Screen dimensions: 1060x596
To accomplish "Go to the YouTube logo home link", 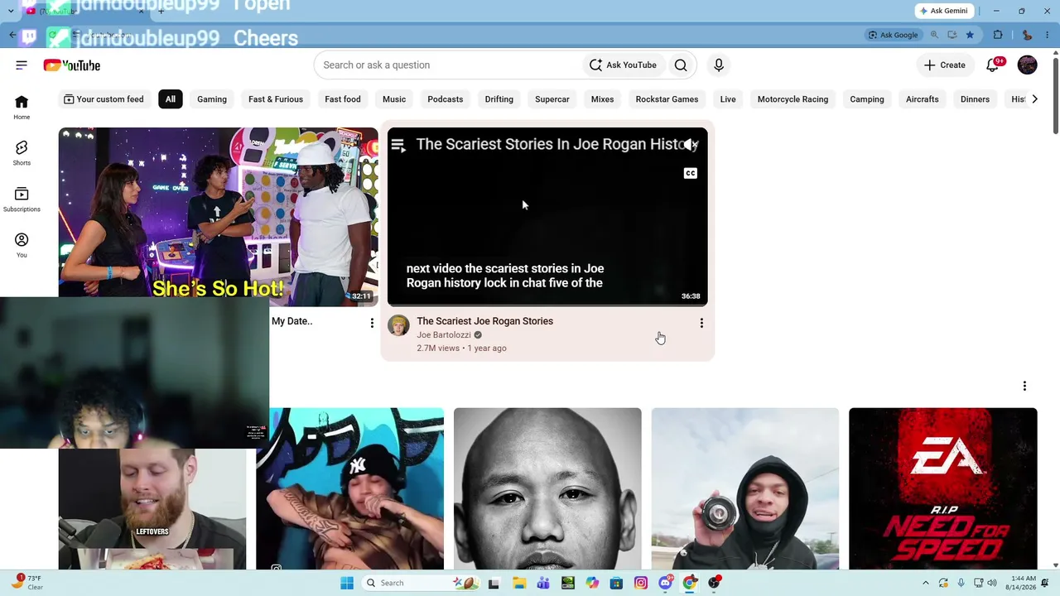I will [x=72, y=65].
